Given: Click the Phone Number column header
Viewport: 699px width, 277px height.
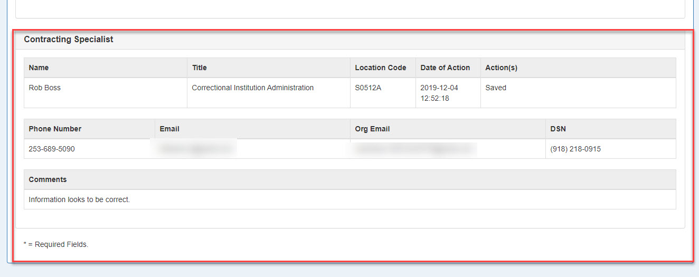Looking at the screenshot, I should pos(55,129).
